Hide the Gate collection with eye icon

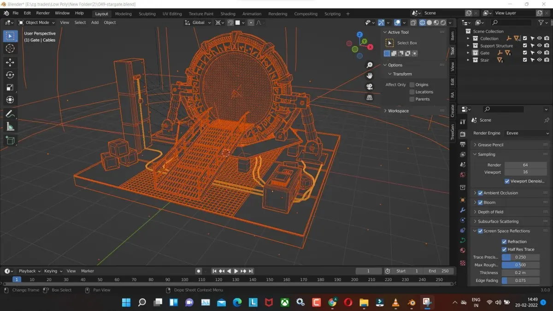click(539, 53)
